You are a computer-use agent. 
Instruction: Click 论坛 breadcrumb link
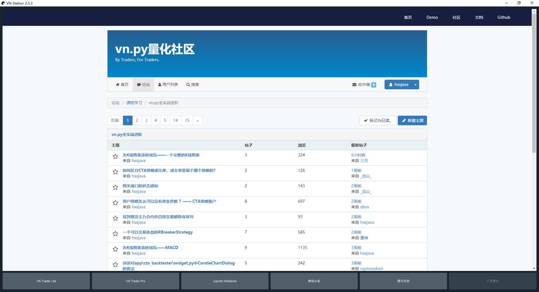[116, 103]
